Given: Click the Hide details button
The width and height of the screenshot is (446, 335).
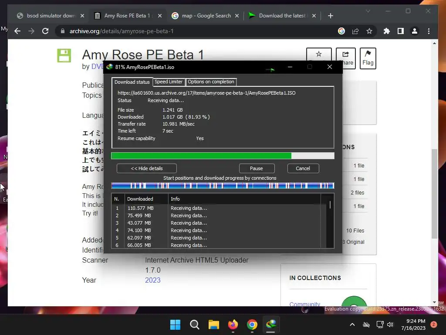Looking at the screenshot, I should [x=146, y=168].
